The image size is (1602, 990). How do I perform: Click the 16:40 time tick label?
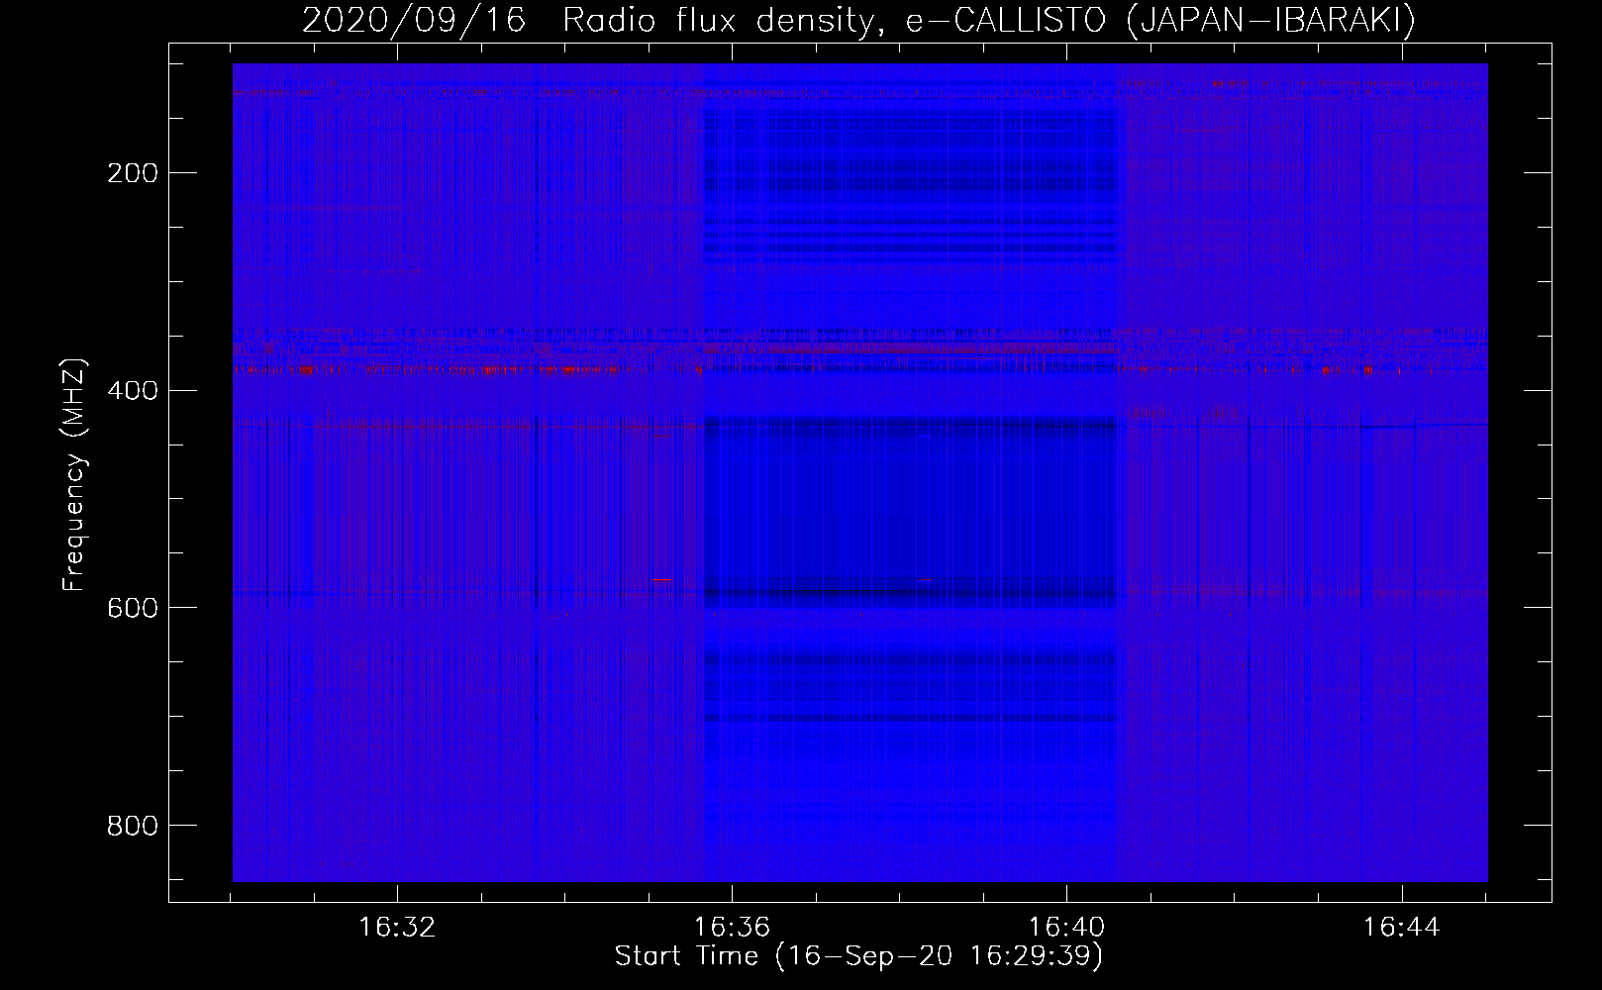point(1066,928)
